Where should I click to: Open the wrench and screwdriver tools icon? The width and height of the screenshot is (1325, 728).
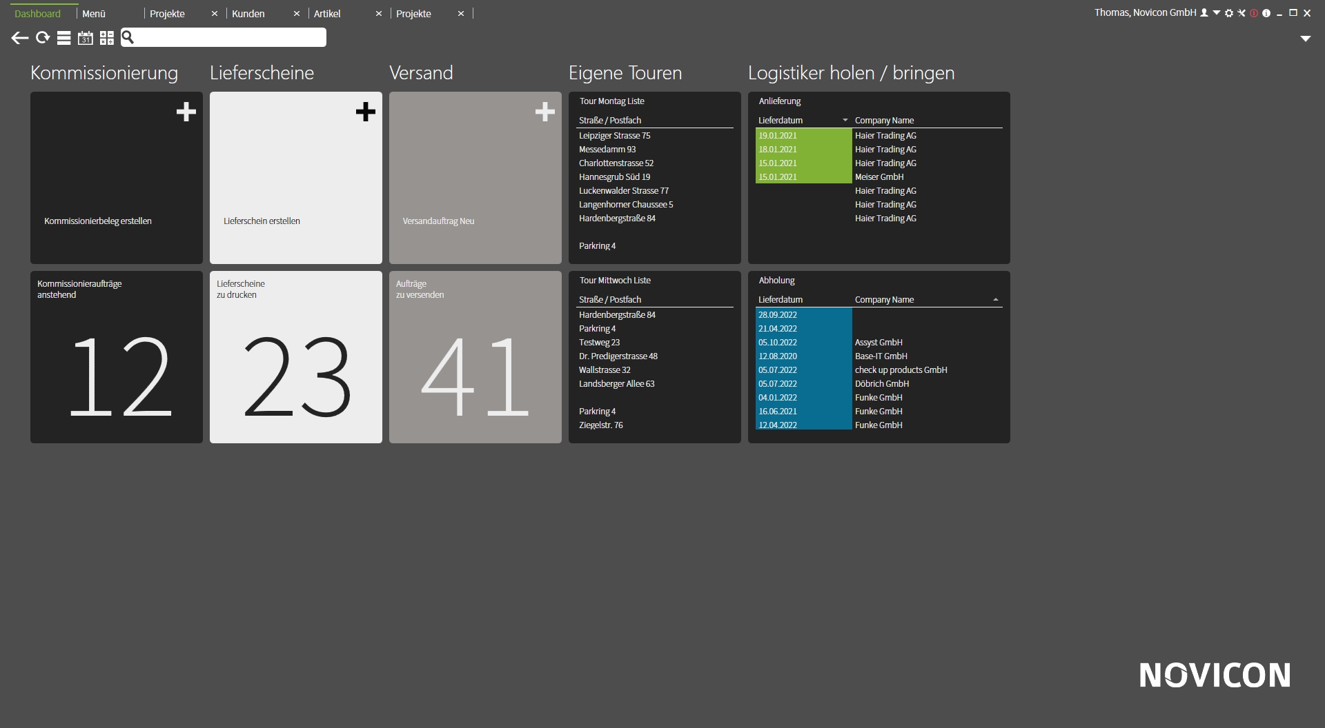tap(1241, 13)
